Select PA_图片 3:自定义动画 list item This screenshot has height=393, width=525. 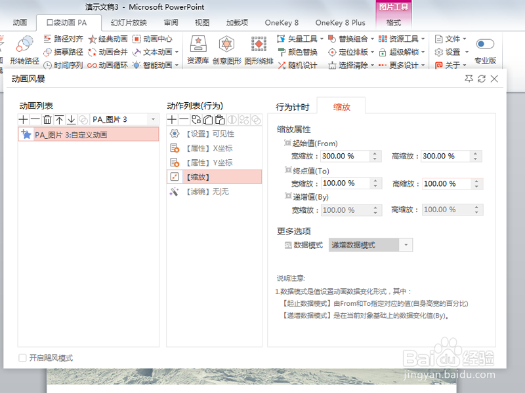click(89, 135)
